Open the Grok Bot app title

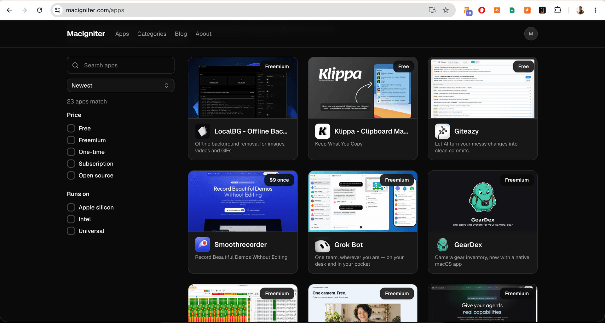tap(349, 245)
